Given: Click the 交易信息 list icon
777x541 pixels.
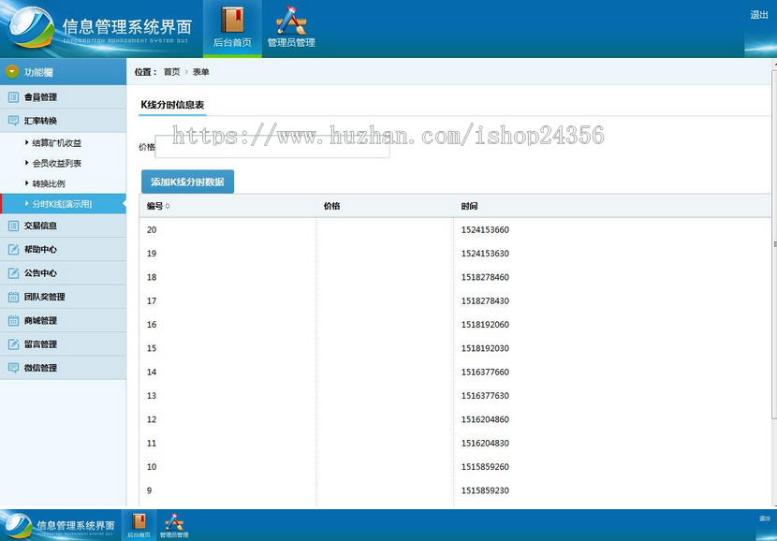Looking at the screenshot, I should [x=13, y=226].
